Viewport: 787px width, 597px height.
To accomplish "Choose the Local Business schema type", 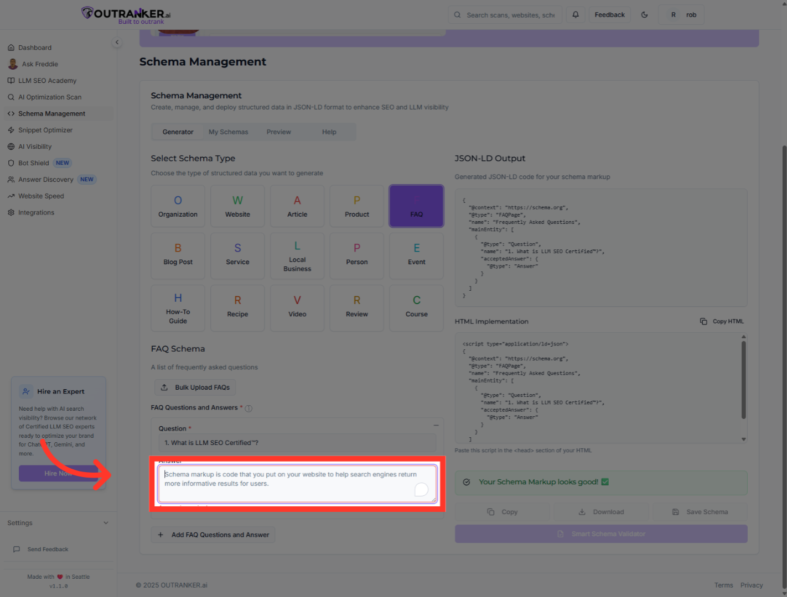I will click(x=297, y=256).
